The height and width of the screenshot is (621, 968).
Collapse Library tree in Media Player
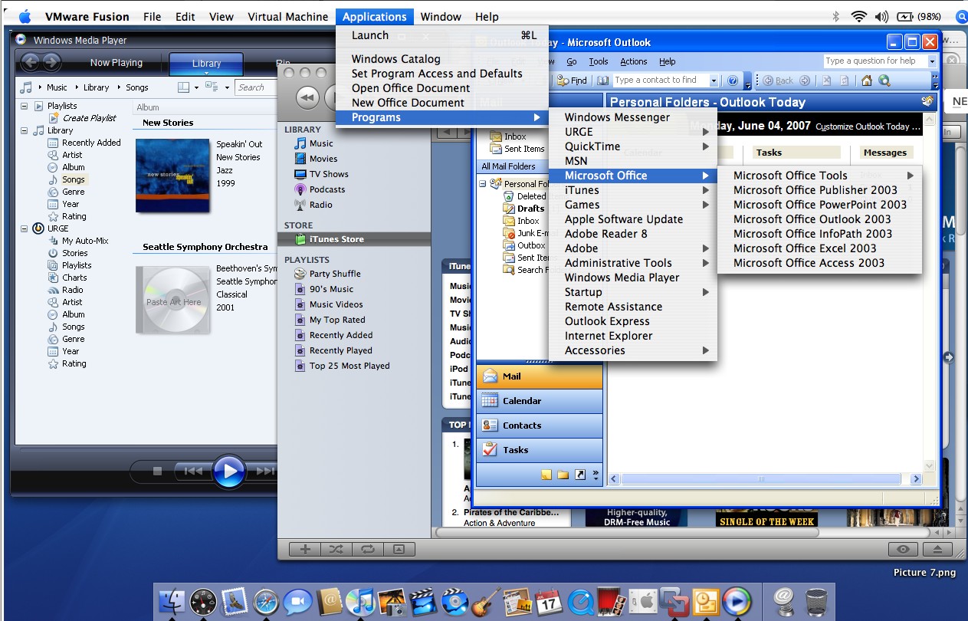coord(25,130)
